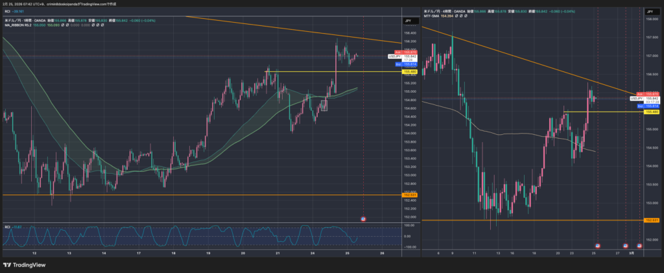Select the yellow 155.480 price label on left chart

click(409, 72)
